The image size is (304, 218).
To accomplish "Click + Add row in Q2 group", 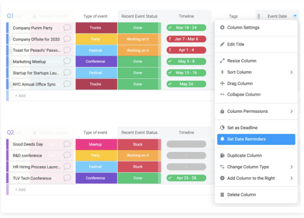I will (20, 190).
